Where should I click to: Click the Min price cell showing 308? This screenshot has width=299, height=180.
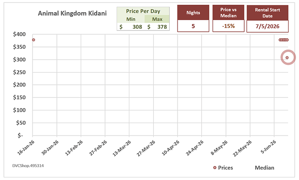point(131,27)
